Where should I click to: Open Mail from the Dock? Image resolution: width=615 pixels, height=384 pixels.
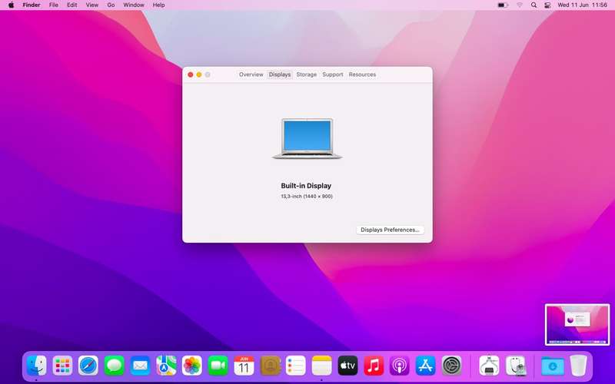[x=140, y=366]
